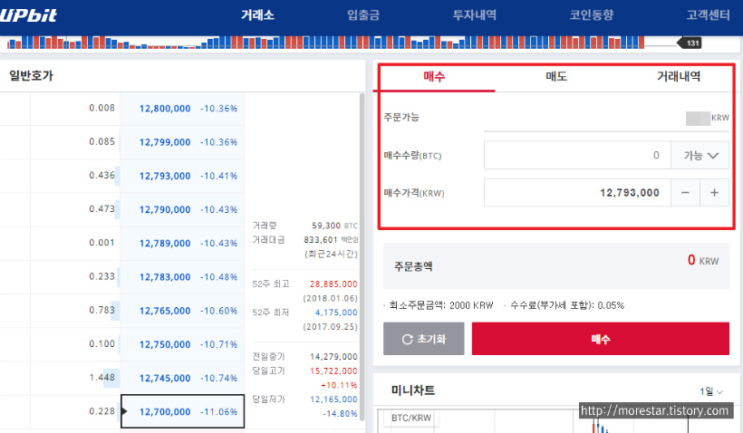Click the 131 marker badge on top chart
Screen dimensions: 743x433
click(x=690, y=43)
